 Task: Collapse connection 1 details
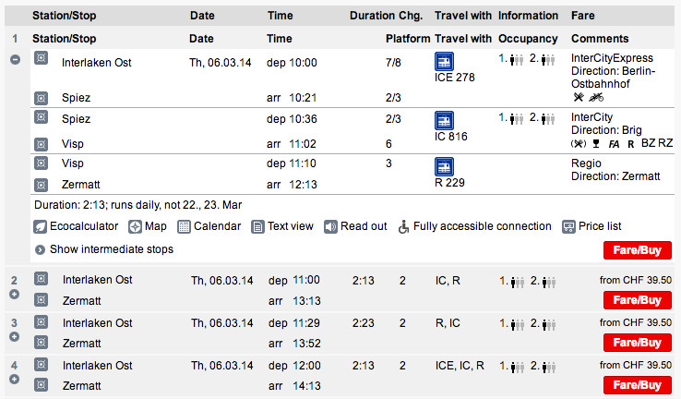[15, 59]
